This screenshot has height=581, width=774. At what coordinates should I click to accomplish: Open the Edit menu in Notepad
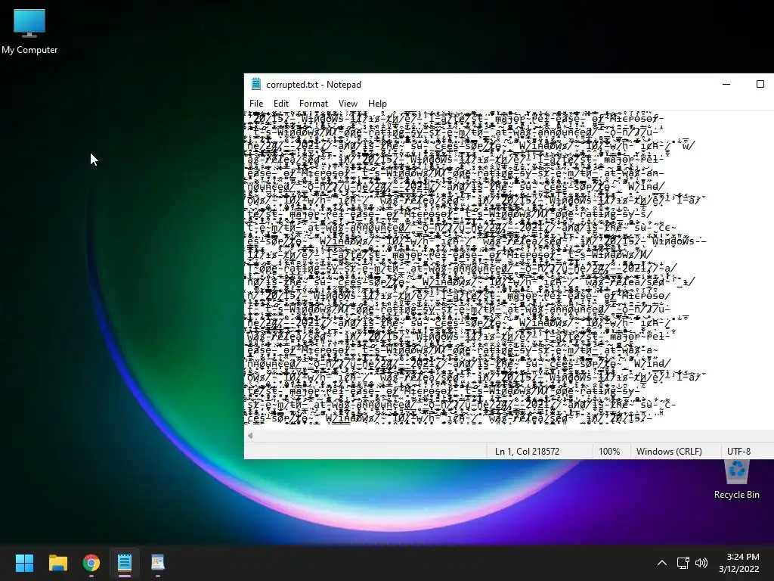click(281, 103)
